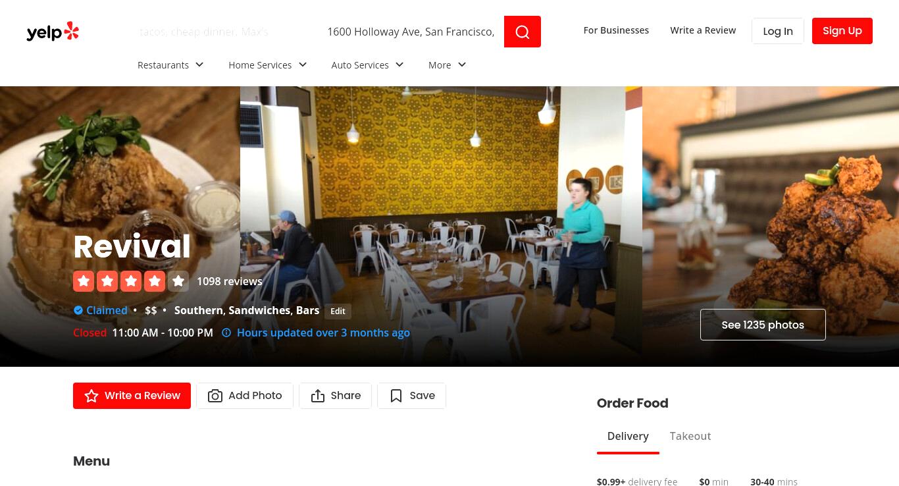Click the red search magnifier button
The height and width of the screenshot is (486, 899).
pyautogui.click(x=523, y=32)
